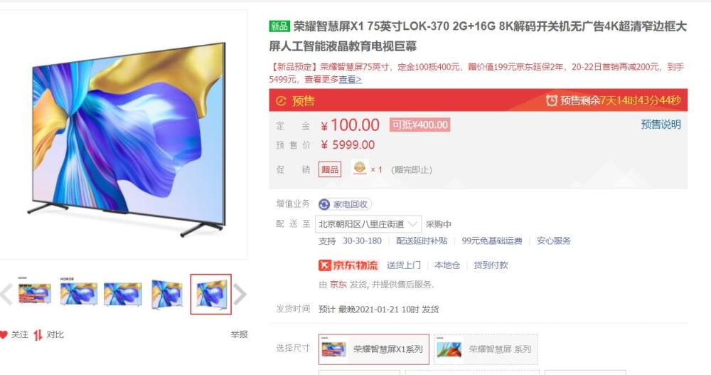The image size is (711, 375).
Task: Select the fourth angled TV thumbnail
Action: click(x=167, y=294)
